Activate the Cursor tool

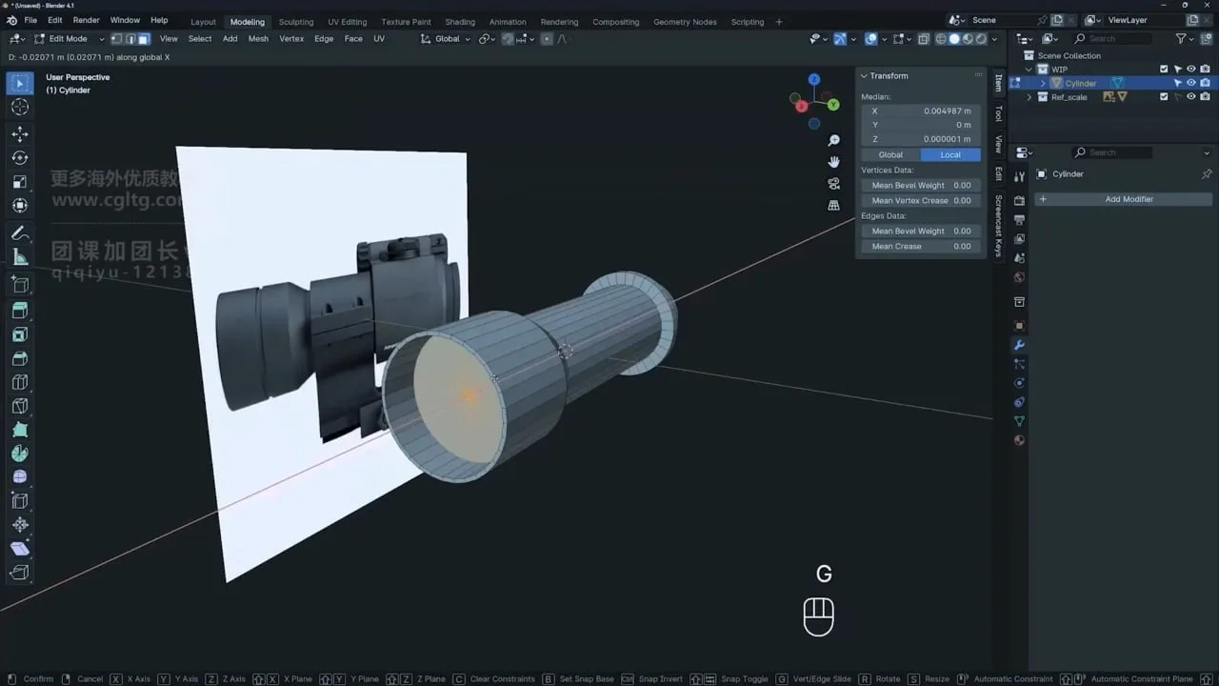pyautogui.click(x=19, y=108)
